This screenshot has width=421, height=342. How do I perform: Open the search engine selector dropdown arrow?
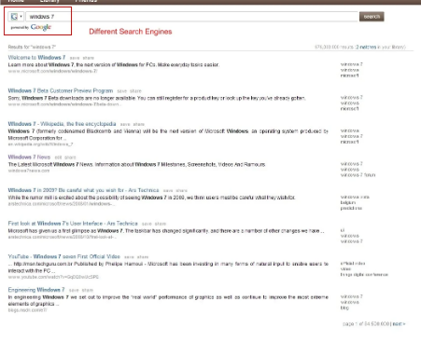tap(21, 17)
